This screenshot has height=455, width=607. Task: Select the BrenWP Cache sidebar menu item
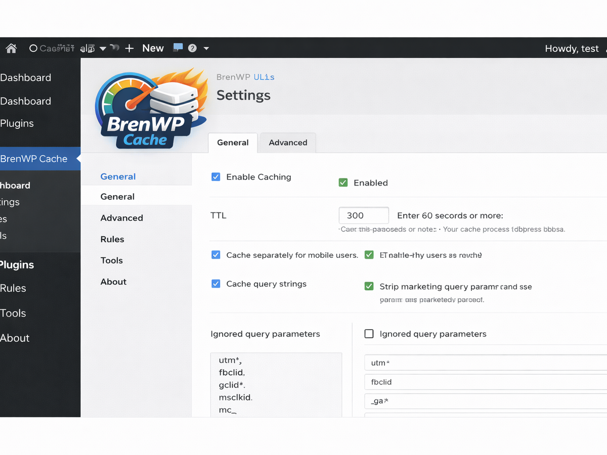(35, 158)
